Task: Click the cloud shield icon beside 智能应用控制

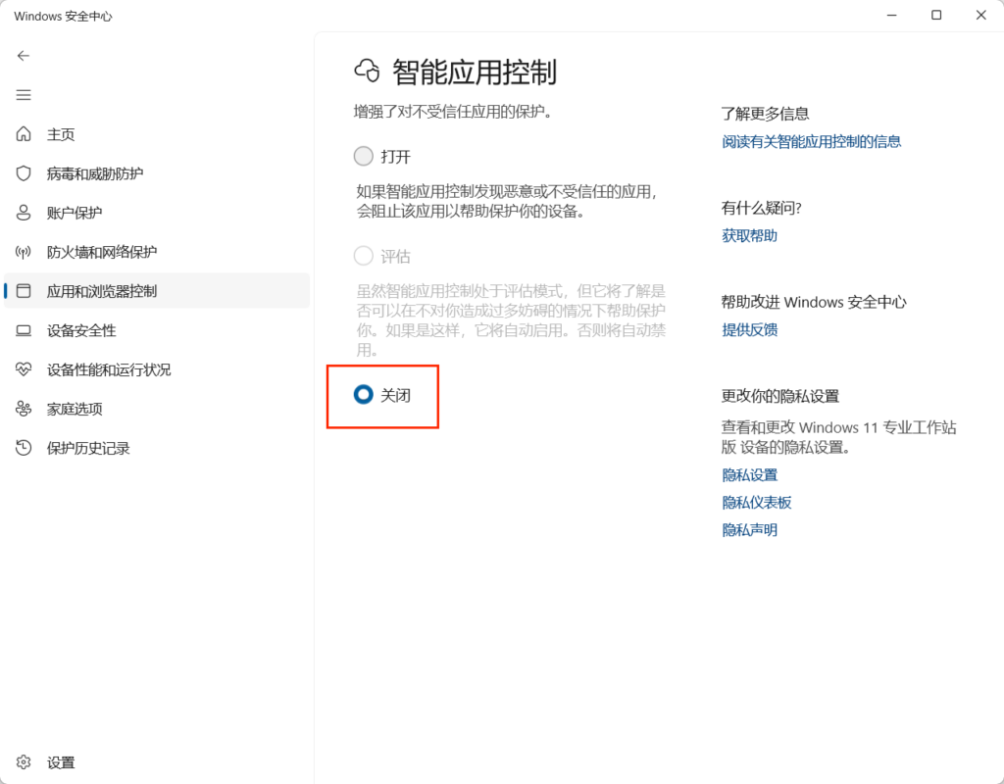Action: [368, 71]
